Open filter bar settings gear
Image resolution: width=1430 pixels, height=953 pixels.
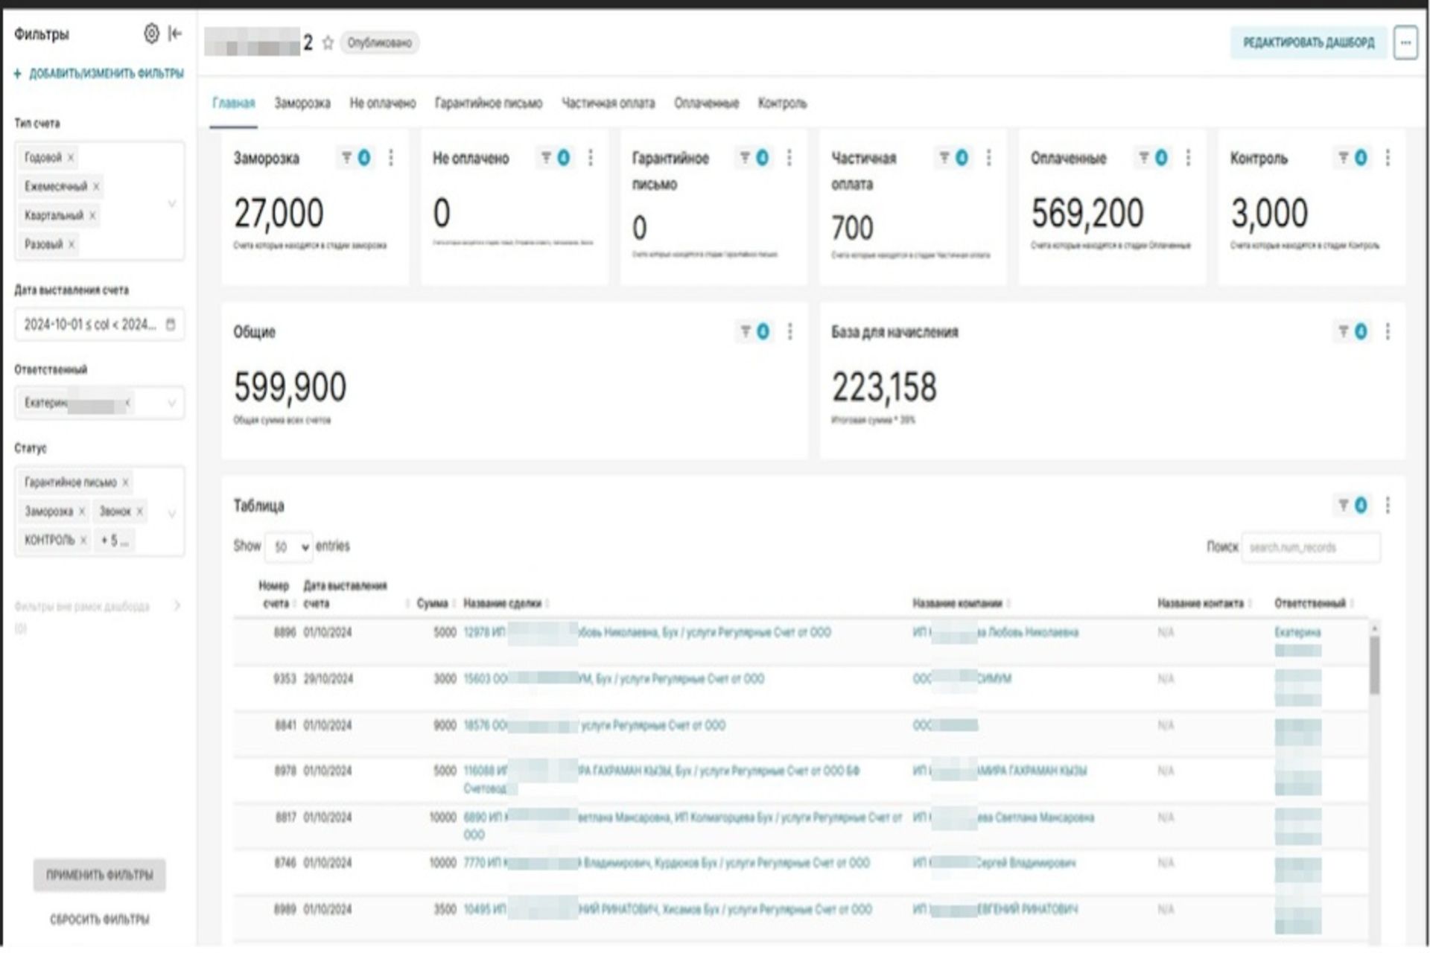[151, 34]
